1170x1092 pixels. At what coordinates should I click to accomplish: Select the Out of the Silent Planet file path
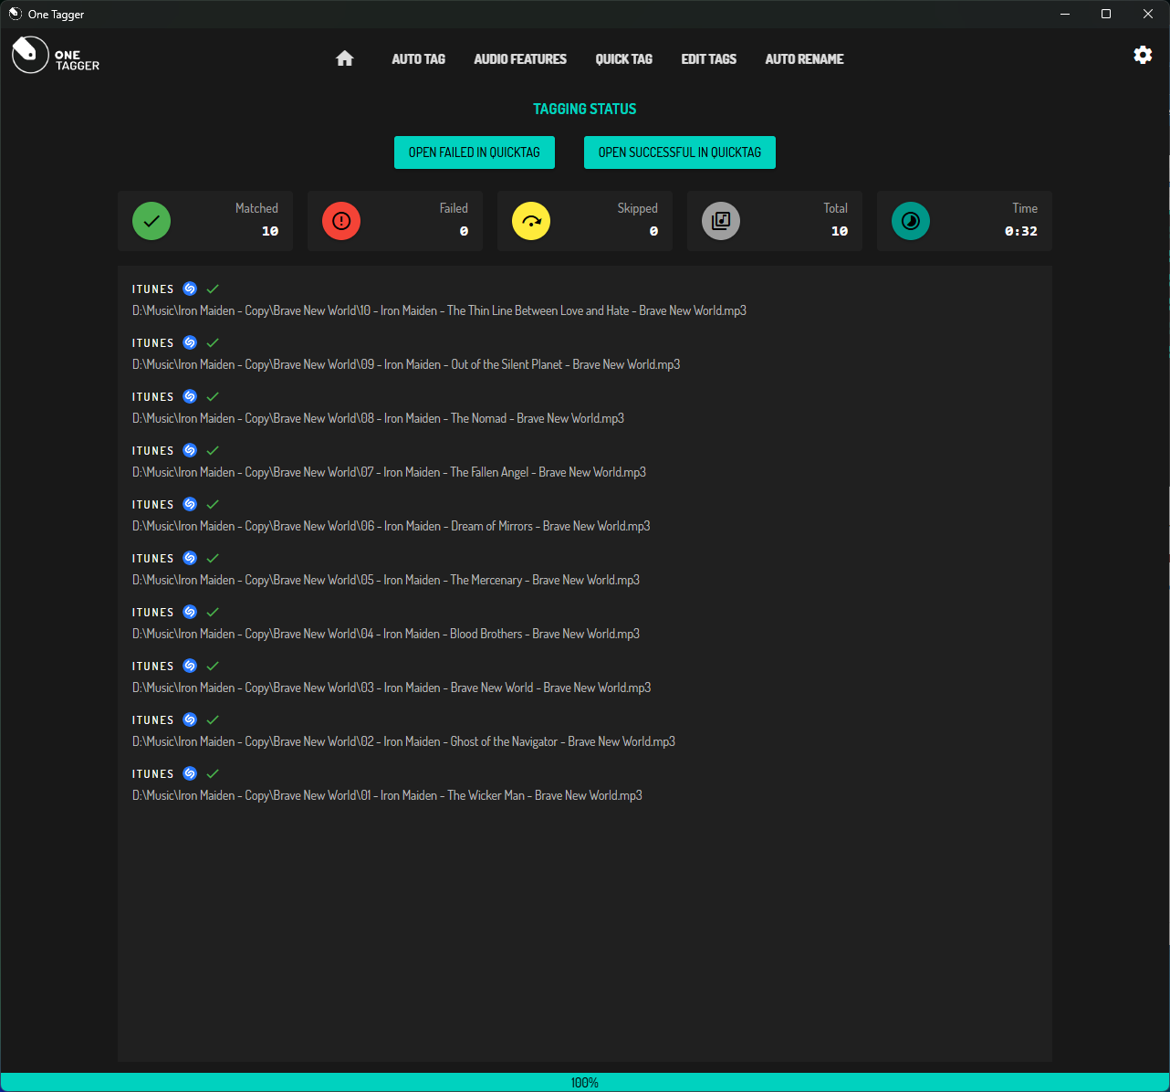click(x=406, y=364)
